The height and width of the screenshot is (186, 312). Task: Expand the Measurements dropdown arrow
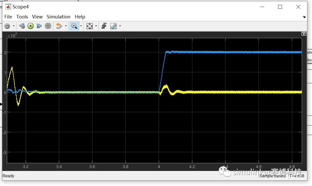(120, 26)
